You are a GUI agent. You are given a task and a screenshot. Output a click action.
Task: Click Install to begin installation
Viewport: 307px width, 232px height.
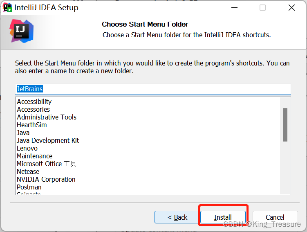(223, 217)
